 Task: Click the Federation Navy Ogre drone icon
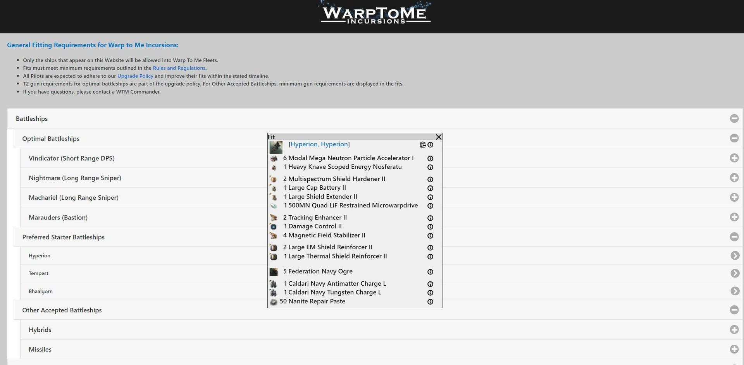click(x=274, y=272)
